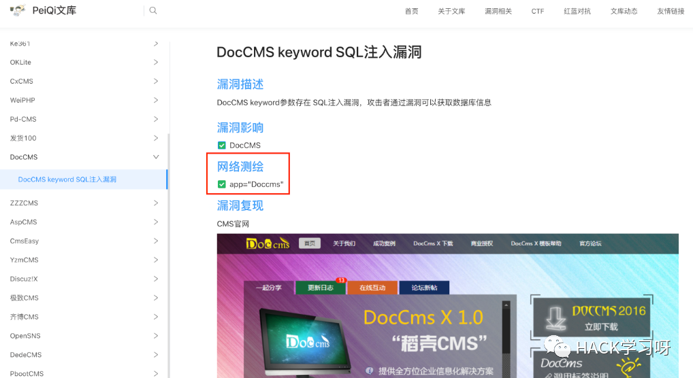Click the PeiQi文库 logo icon

tap(18, 10)
